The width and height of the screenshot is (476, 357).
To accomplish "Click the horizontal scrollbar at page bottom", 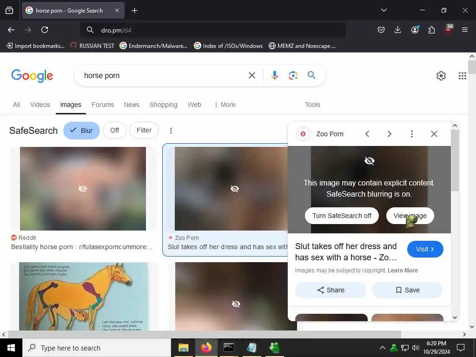I will 204,334.
